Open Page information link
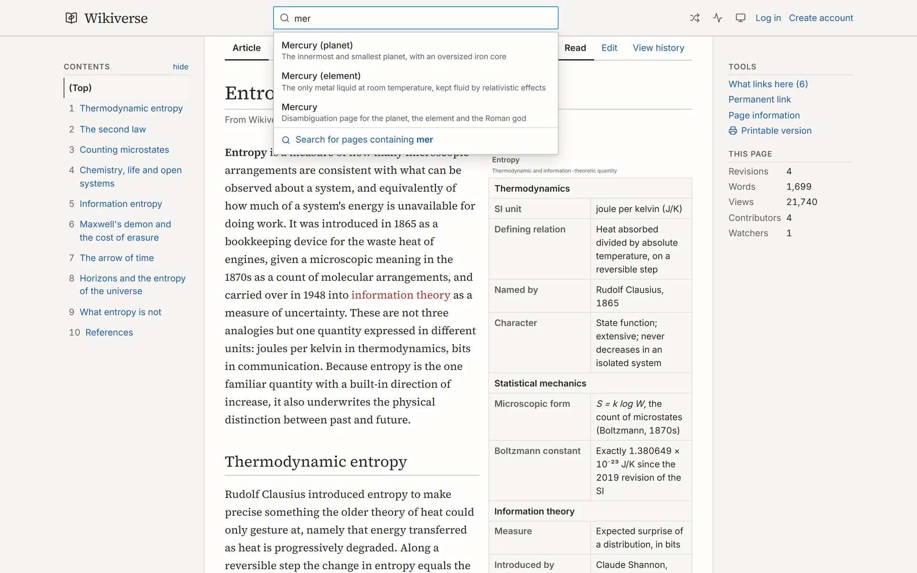917x573 pixels. [764, 115]
